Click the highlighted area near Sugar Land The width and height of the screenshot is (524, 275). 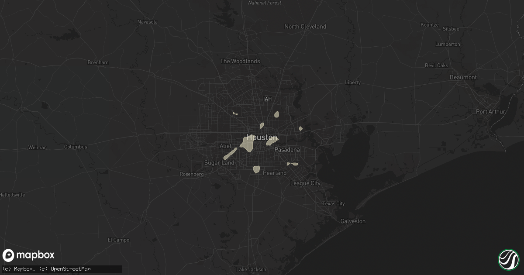click(230, 154)
